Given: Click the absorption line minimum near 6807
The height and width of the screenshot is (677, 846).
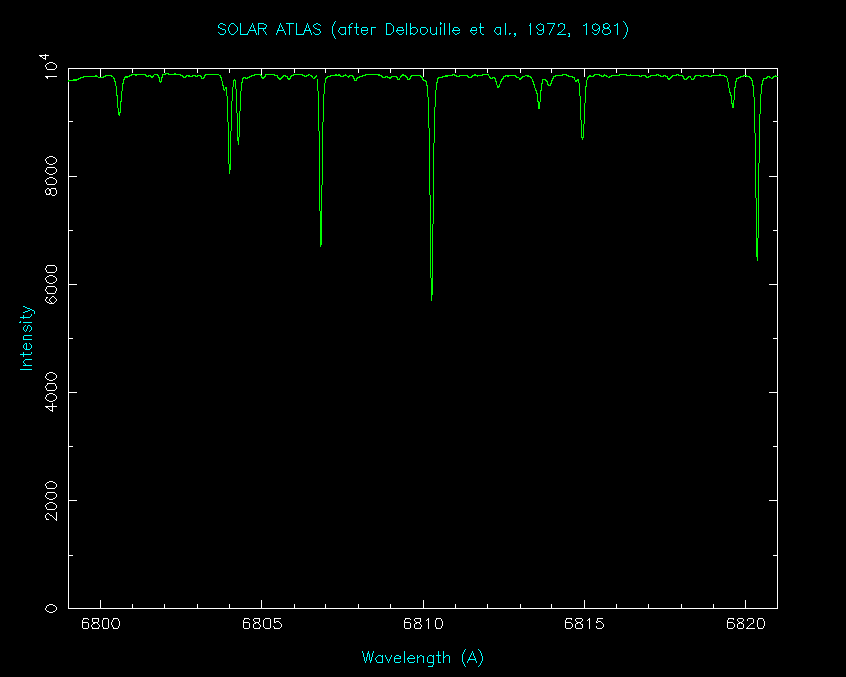Looking at the screenshot, I should tap(321, 245).
